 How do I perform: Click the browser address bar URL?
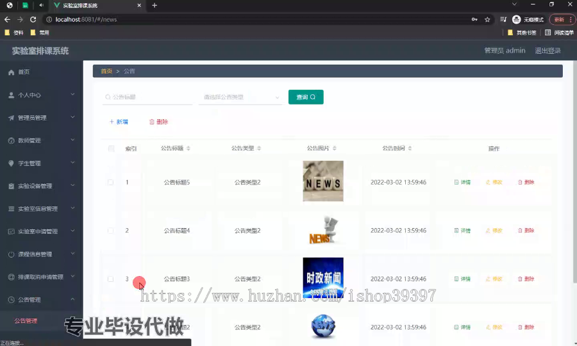point(86,19)
